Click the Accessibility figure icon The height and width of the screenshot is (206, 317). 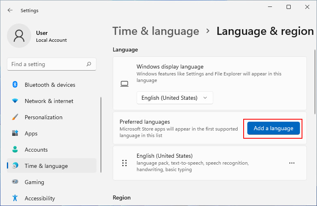tap(15, 198)
